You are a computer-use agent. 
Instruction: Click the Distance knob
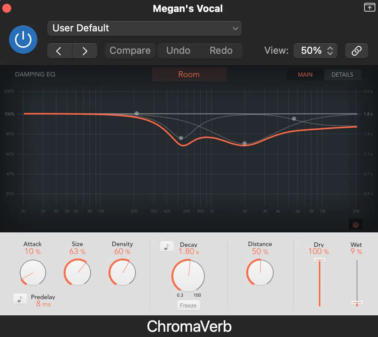260,272
